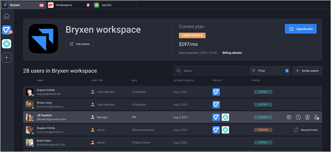Click the ACTIVE status badge for Brown Jong
The image size is (331, 152).
[263, 105]
